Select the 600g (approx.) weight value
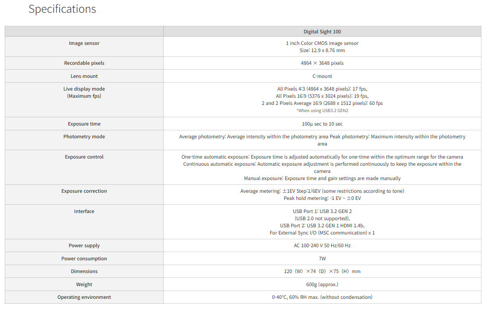The height and width of the screenshot is (310, 487). click(x=322, y=285)
